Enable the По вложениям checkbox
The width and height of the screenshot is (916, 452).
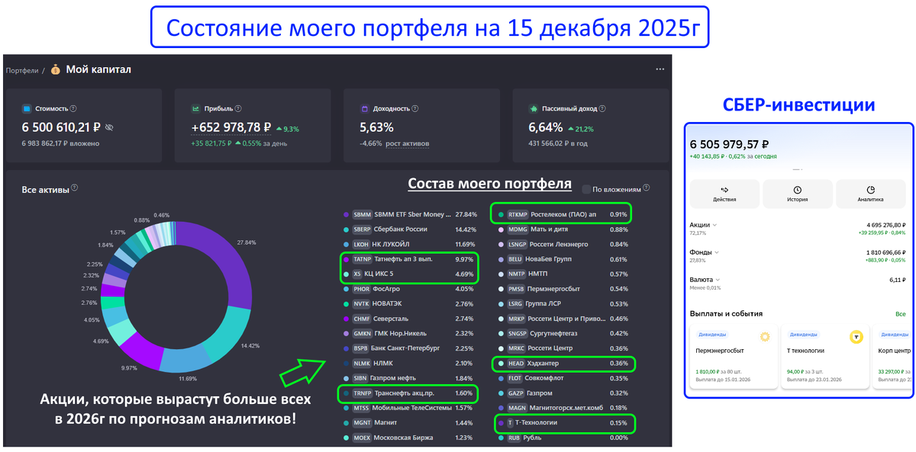pos(586,189)
